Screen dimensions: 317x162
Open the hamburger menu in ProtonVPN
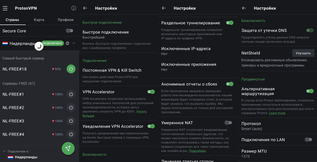tap(5, 8)
